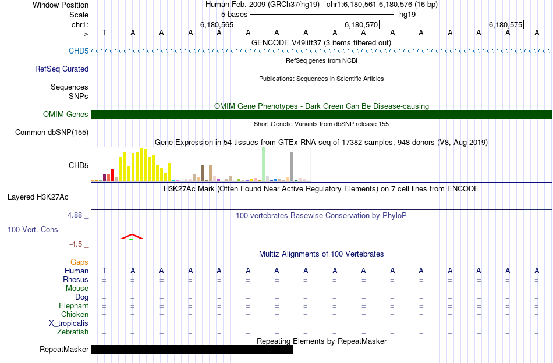
Task: Click the Zebrafish alignment row label
Action: pyautogui.click(x=73, y=332)
